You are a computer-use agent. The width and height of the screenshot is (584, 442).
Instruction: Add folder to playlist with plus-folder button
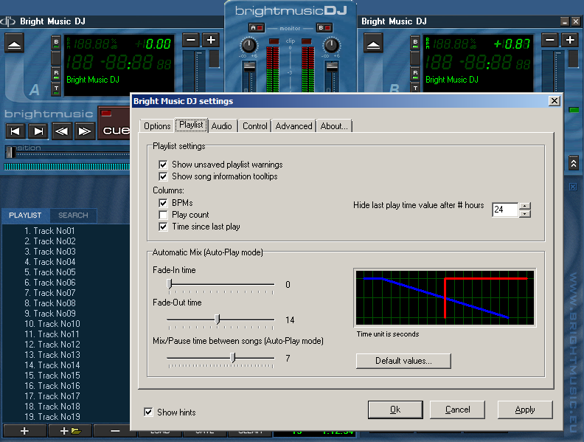pyautogui.click(x=70, y=431)
